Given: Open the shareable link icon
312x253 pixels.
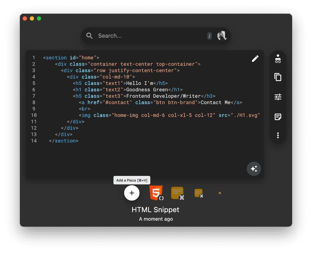Looking at the screenshot, I should [278, 59].
